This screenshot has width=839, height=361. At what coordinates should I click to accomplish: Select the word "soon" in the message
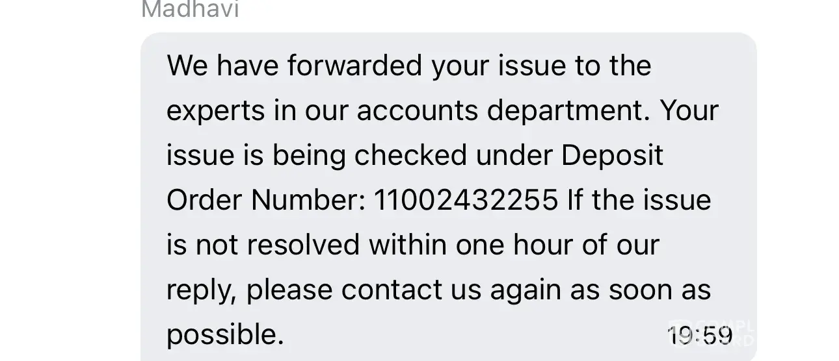641,290
